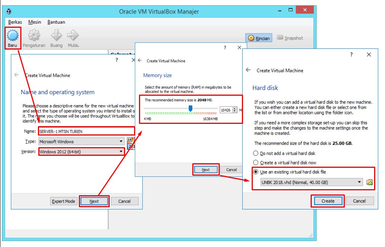Click the memory value field showing 10426

click(x=226, y=110)
